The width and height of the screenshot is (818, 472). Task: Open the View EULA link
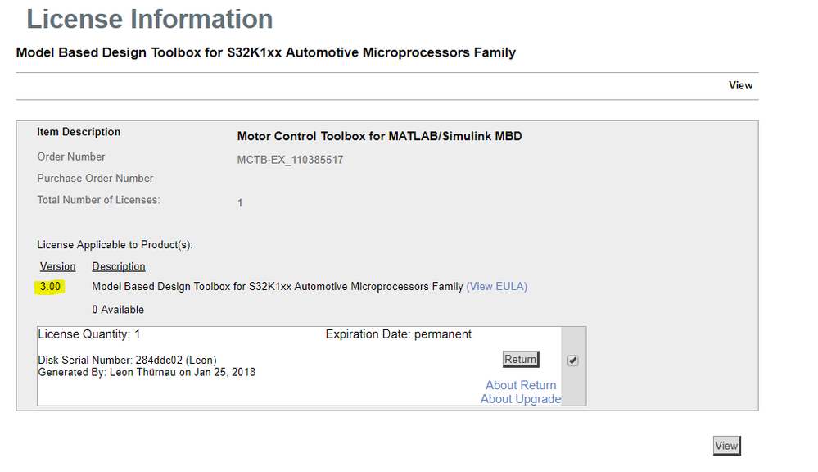pos(497,287)
